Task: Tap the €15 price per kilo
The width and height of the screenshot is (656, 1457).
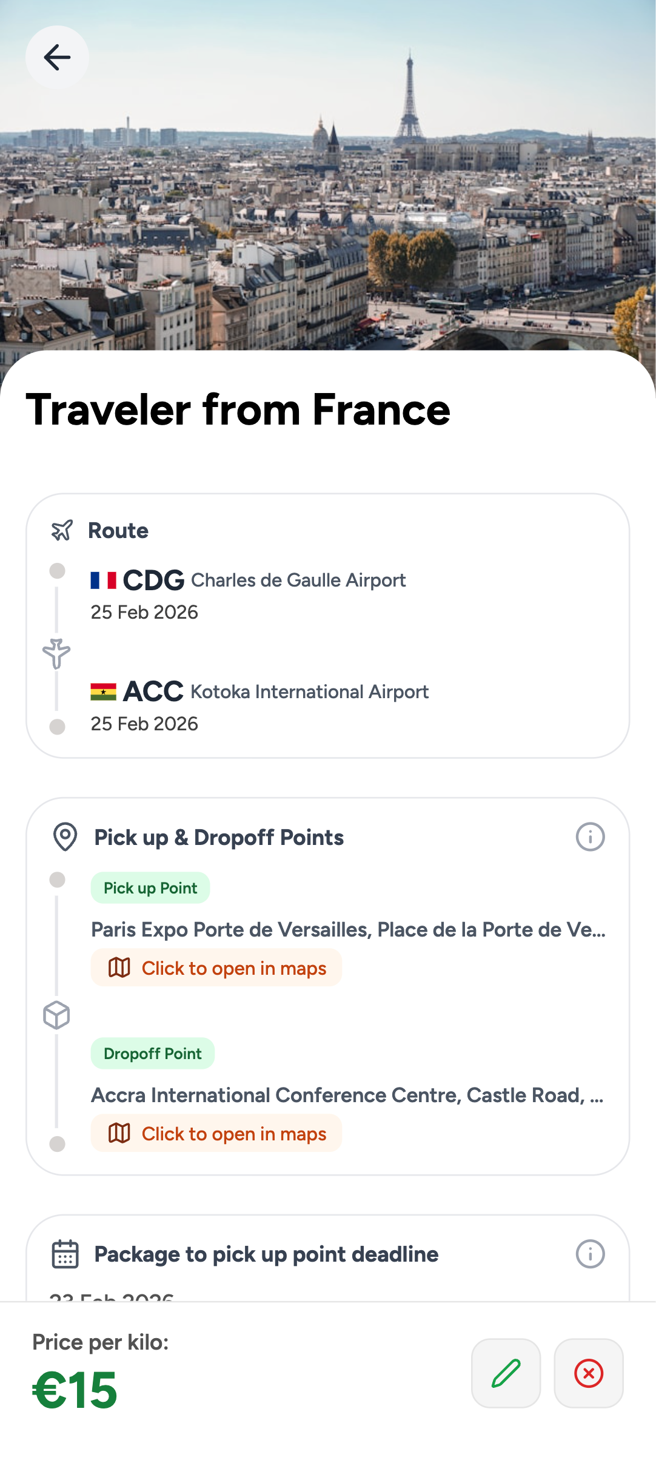Action: (75, 1390)
